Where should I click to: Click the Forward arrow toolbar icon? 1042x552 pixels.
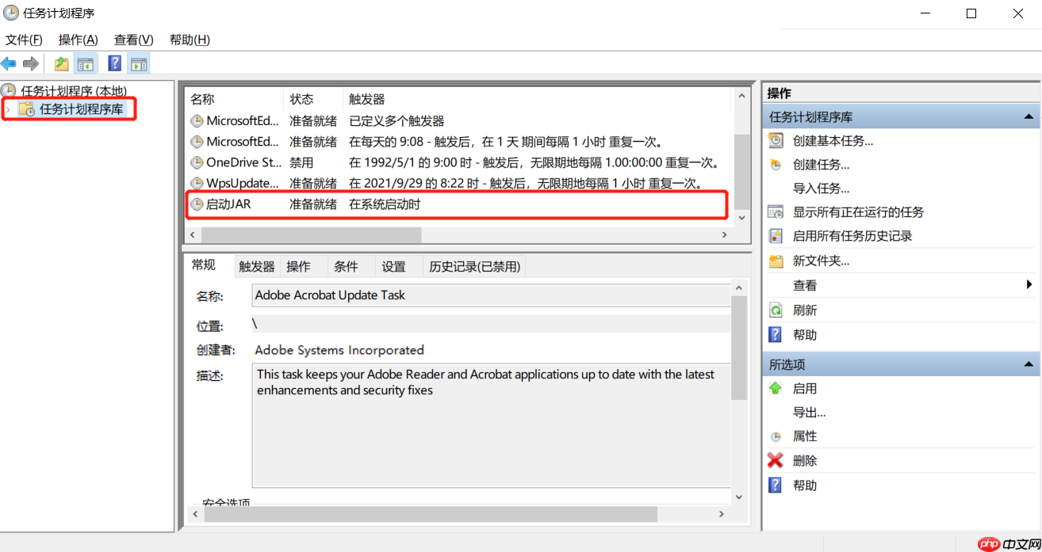[31, 63]
